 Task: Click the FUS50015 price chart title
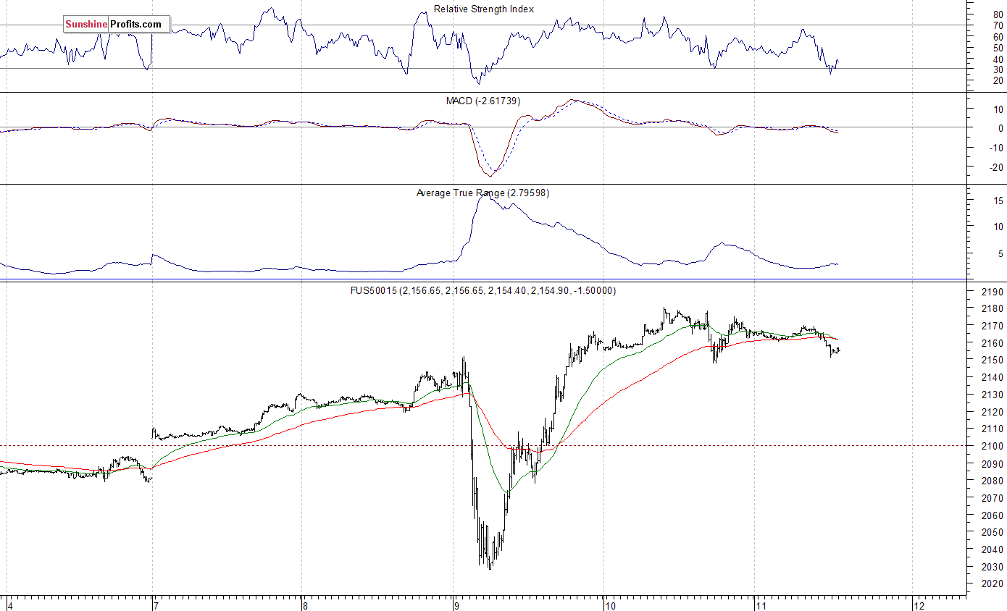(x=483, y=290)
